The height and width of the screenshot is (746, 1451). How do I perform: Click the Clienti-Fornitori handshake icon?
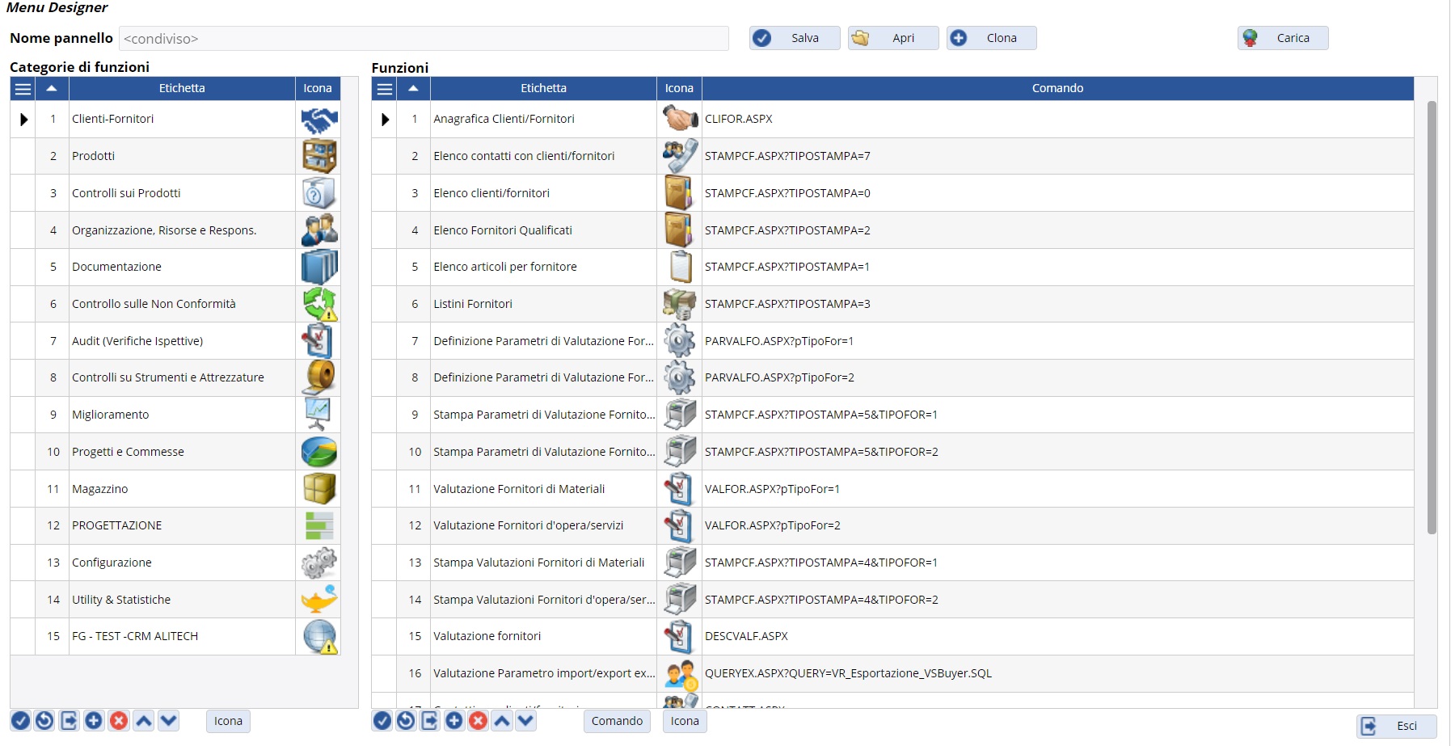318,120
